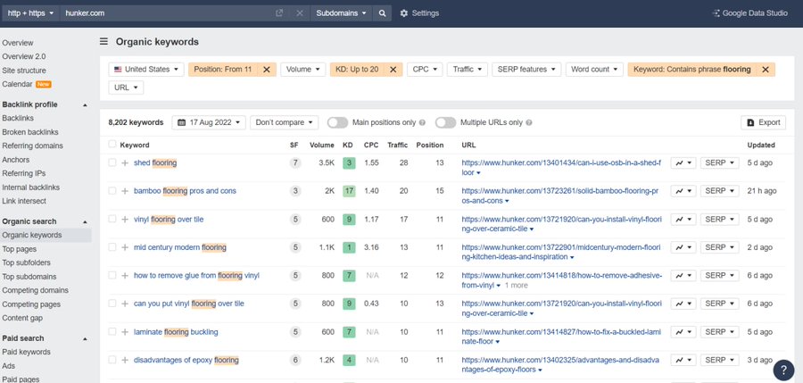Open the 'laminate flooring buckling' keyword link

click(176, 332)
